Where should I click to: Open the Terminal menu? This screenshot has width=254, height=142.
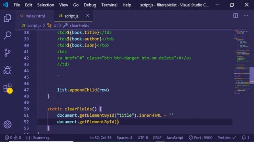(110, 5)
